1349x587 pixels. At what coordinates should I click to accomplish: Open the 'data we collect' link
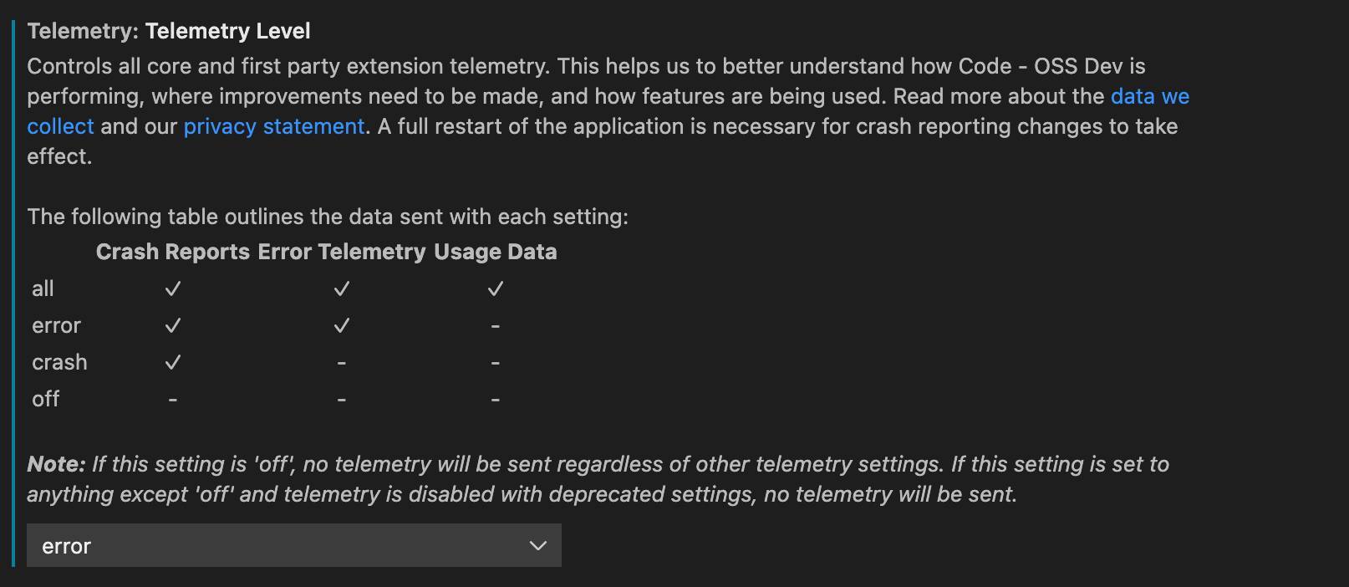(1149, 96)
